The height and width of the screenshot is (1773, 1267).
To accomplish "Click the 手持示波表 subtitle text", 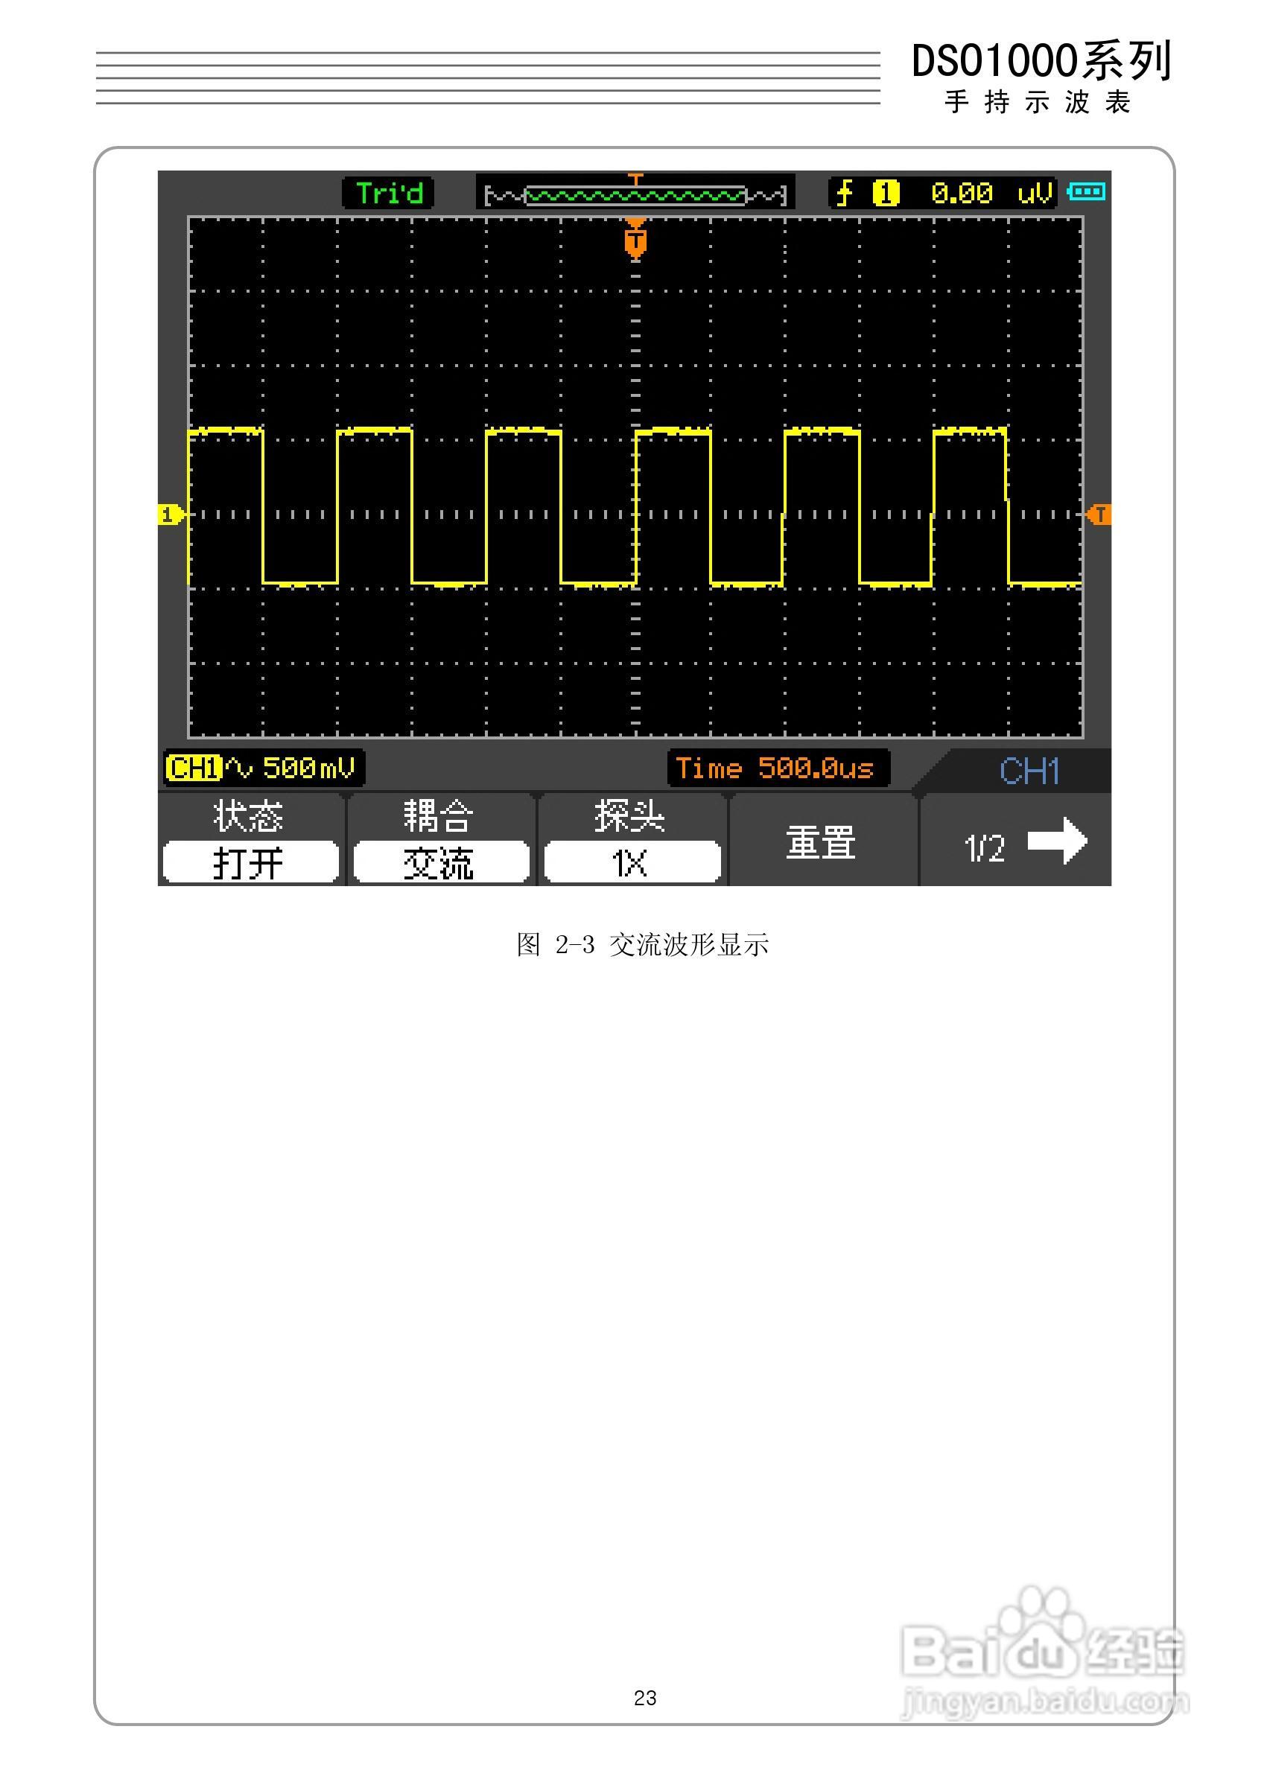I will tap(1038, 102).
